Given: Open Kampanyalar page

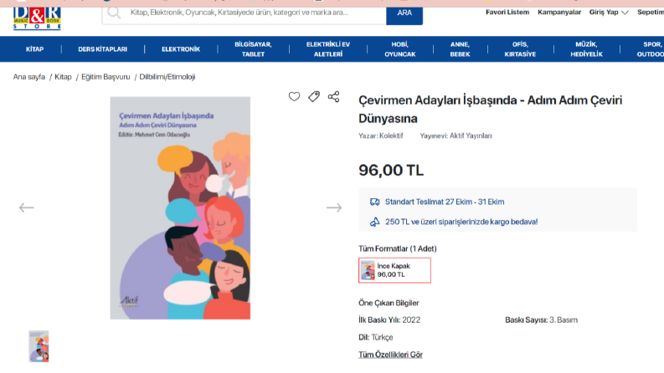Looking at the screenshot, I should 559,13.
